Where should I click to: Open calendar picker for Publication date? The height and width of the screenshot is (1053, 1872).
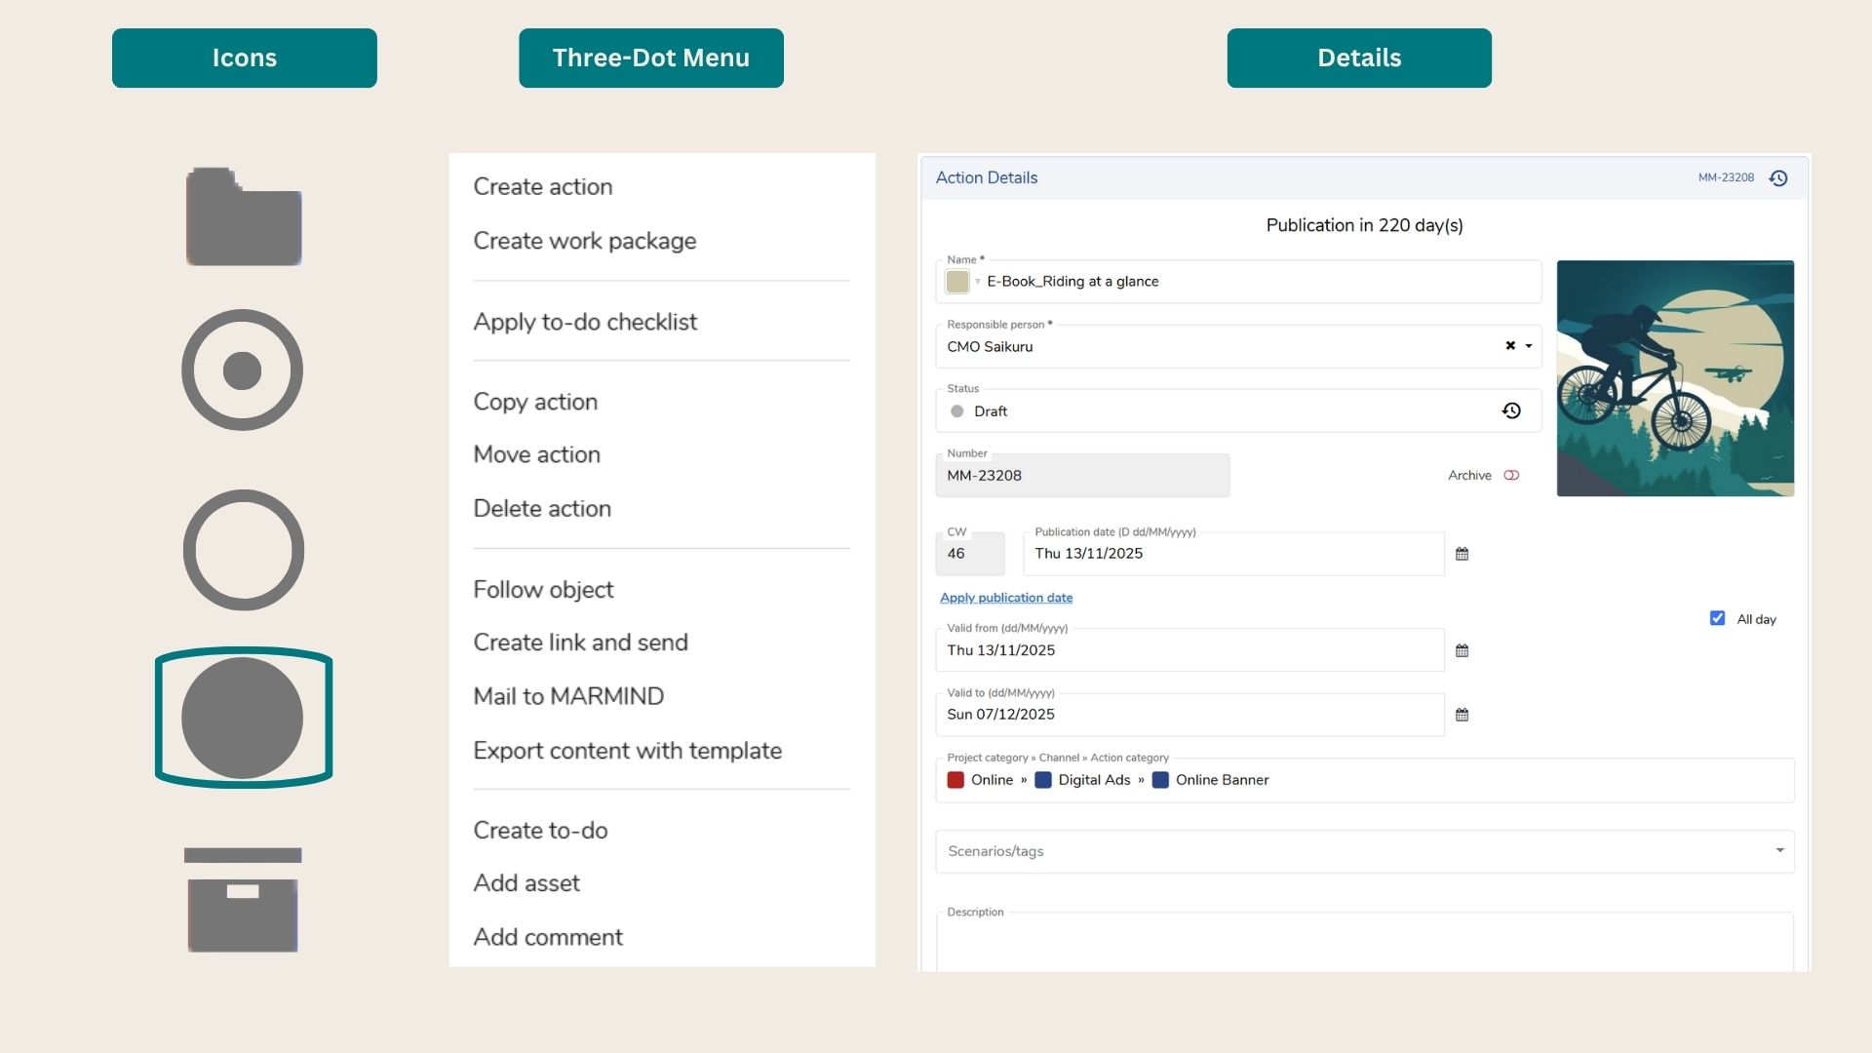(x=1462, y=554)
